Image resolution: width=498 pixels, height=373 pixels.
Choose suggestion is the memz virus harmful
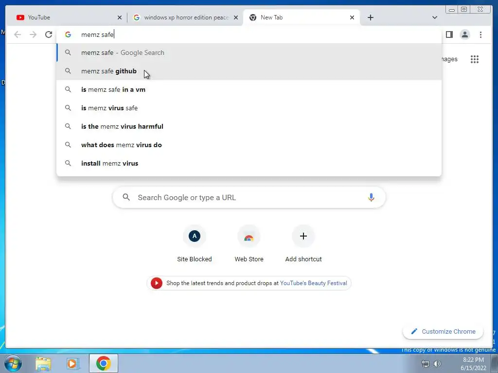click(x=249, y=126)
